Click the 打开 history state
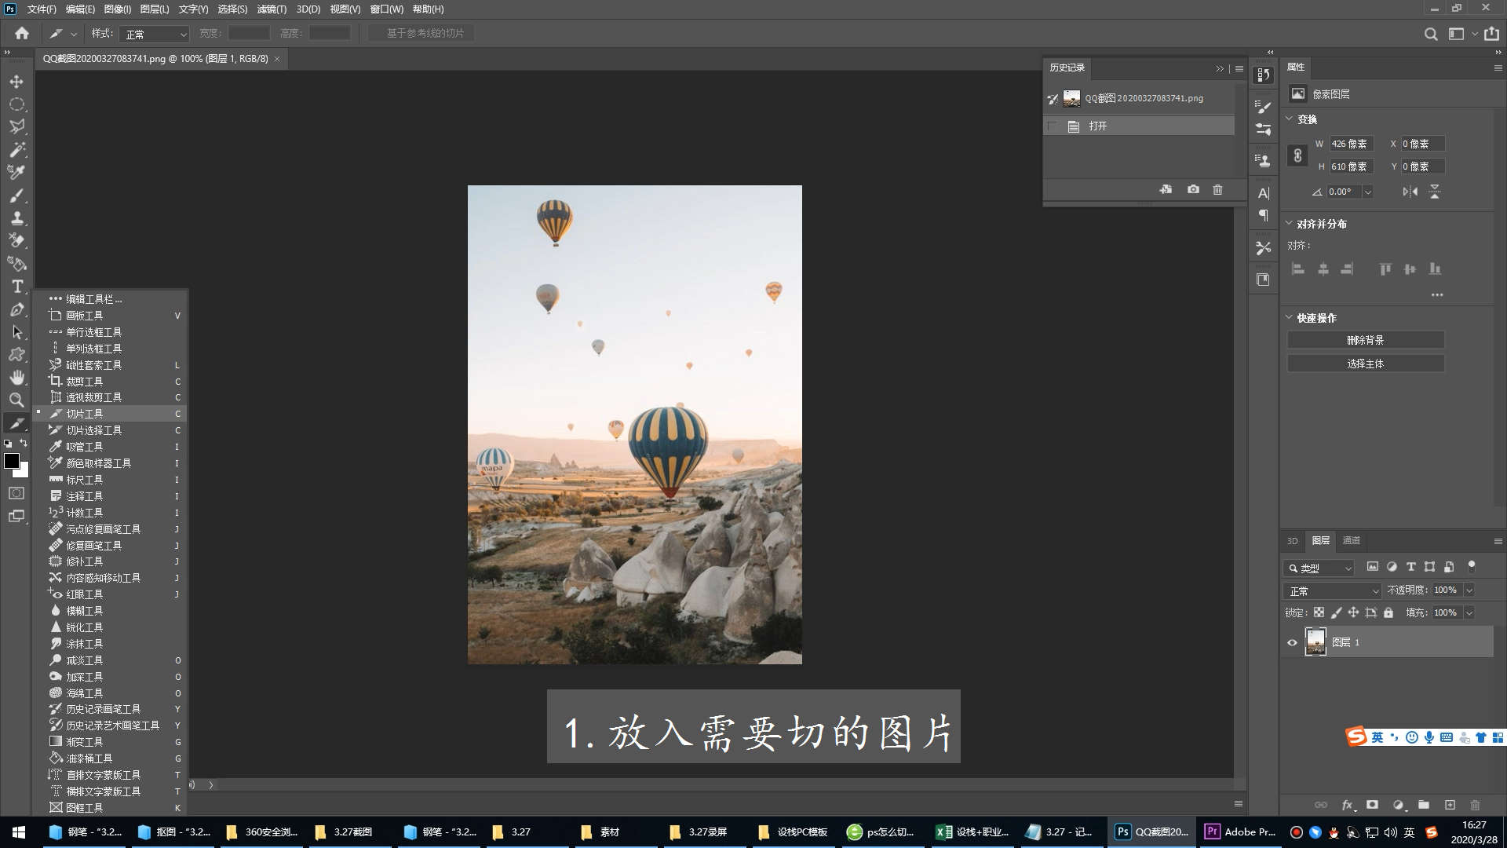 tap(1138, 126)
